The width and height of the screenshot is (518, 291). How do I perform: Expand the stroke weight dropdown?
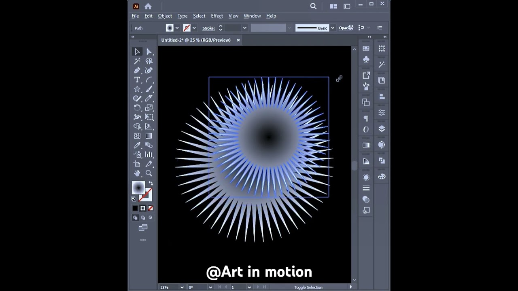[x=244, y=28]
